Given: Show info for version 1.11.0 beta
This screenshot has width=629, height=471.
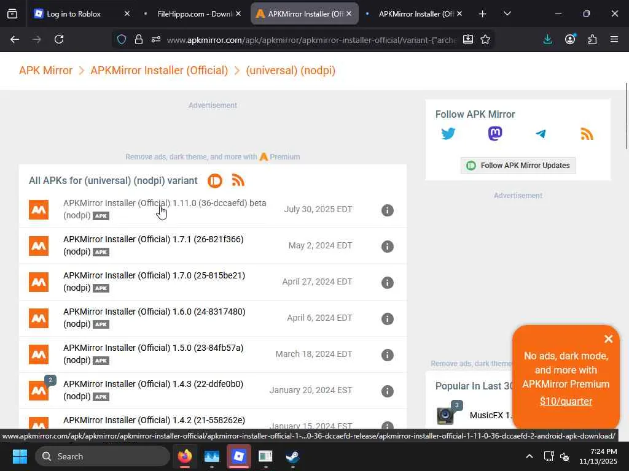Looking at the screenshot, I should tap(387, 210).
